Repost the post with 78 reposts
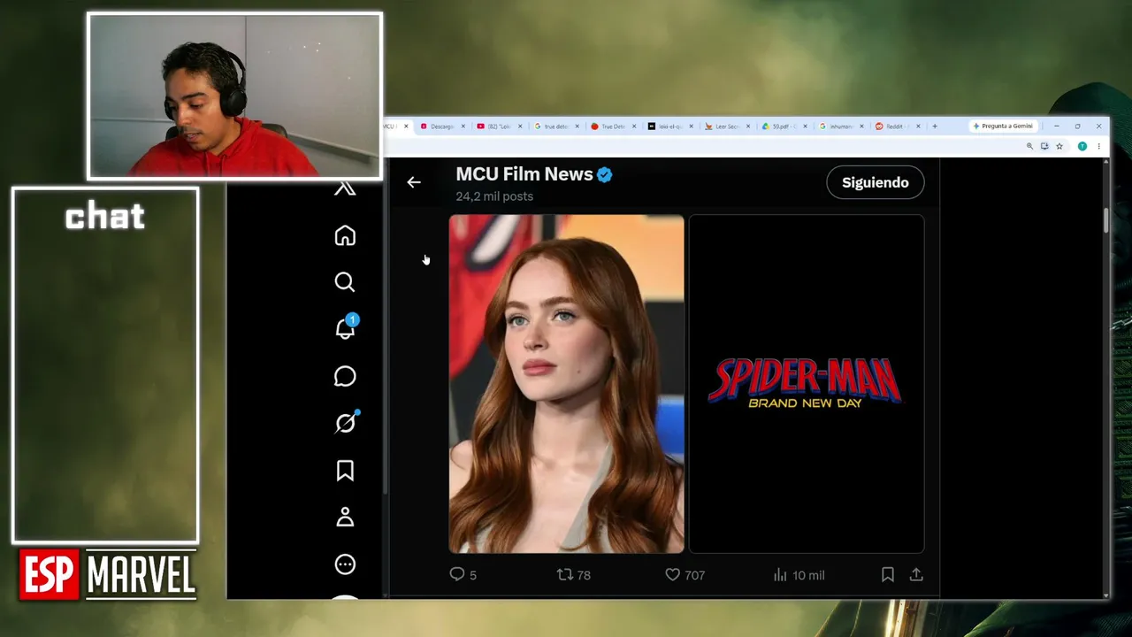The image size is (1132, 637). [x=573, y=575]
